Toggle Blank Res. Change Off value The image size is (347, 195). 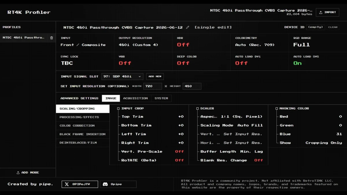(x=259, y=160)
